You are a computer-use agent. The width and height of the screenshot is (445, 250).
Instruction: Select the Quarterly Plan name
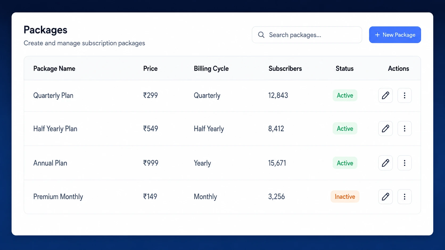coord(53,96)
